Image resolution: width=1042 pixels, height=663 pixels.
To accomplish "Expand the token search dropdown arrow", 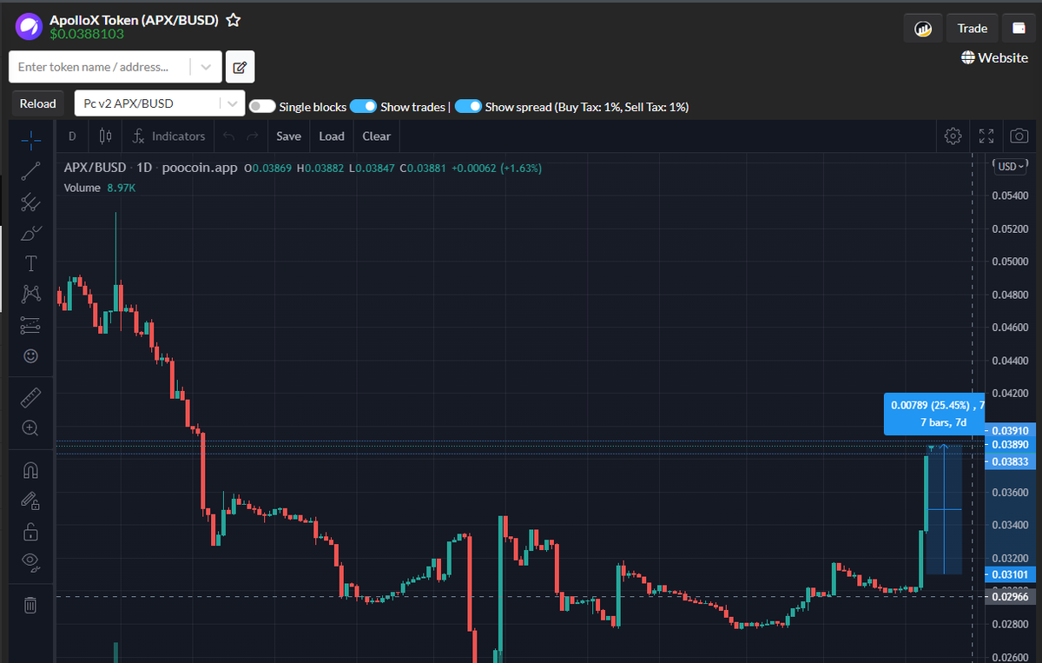I will (x=205, y=67).
